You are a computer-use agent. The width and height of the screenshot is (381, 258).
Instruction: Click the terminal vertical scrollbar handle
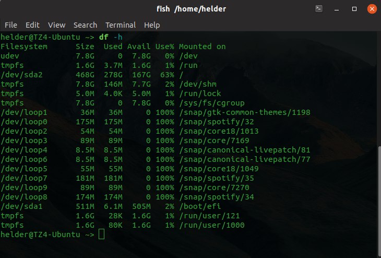click(379, 202)
